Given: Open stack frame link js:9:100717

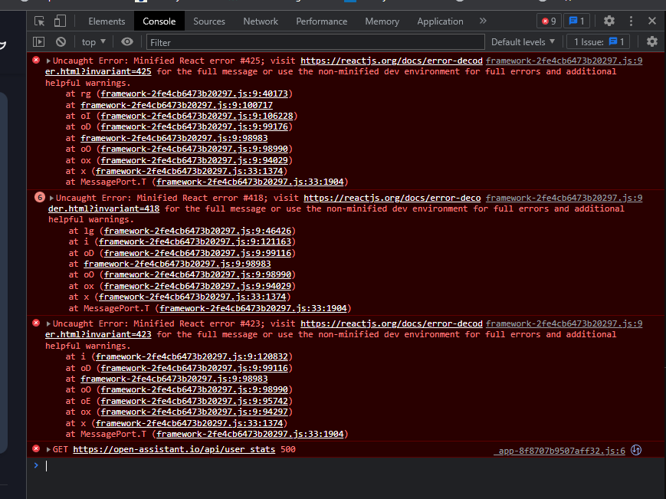Looking at the screenshot, I should tap(177, 105).
